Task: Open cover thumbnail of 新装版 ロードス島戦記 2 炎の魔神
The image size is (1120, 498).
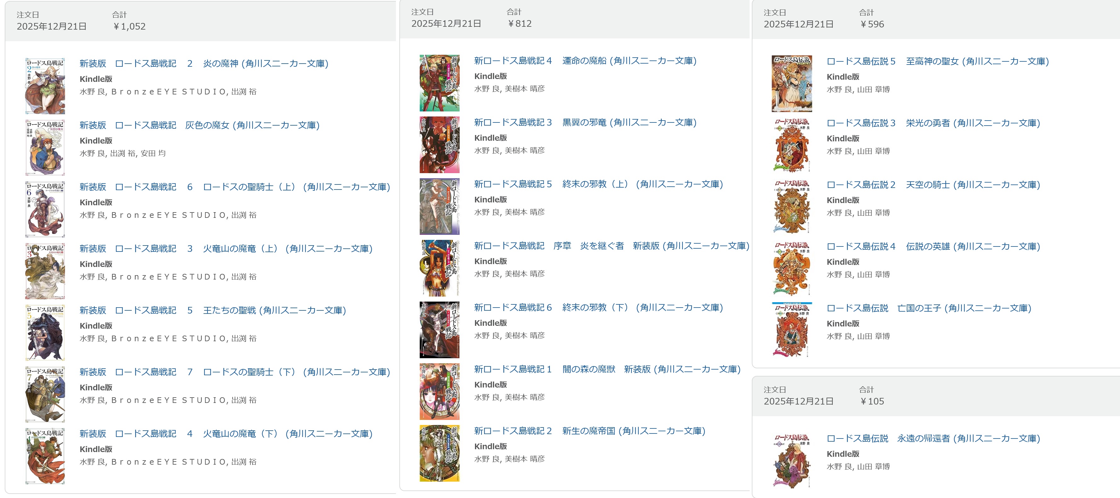Action: click(45, 86)
